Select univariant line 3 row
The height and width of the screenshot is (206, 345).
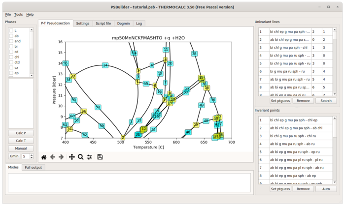point(295,48)
